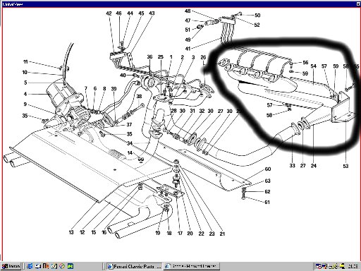This screenshot has height=271, width=361.
Task: Click the yellow tray icon beside clock
Action: coord(342,266)
